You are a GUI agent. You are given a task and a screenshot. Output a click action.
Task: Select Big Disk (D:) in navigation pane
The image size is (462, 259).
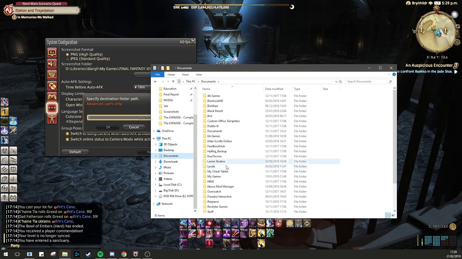click(x=171, y=190)
